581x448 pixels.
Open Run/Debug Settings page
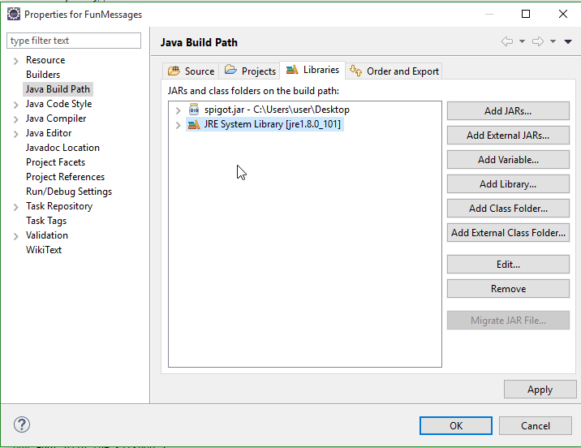click(69, 192)
